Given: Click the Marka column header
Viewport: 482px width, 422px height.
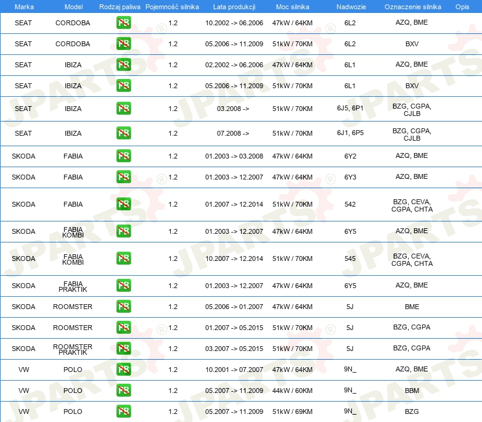Looking at the screenshot, I should coord(24,7).
